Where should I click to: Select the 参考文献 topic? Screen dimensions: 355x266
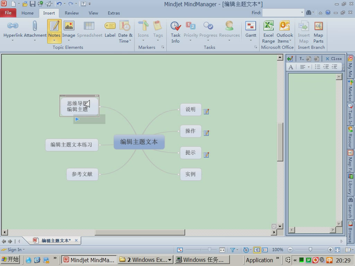click(82, 174)
